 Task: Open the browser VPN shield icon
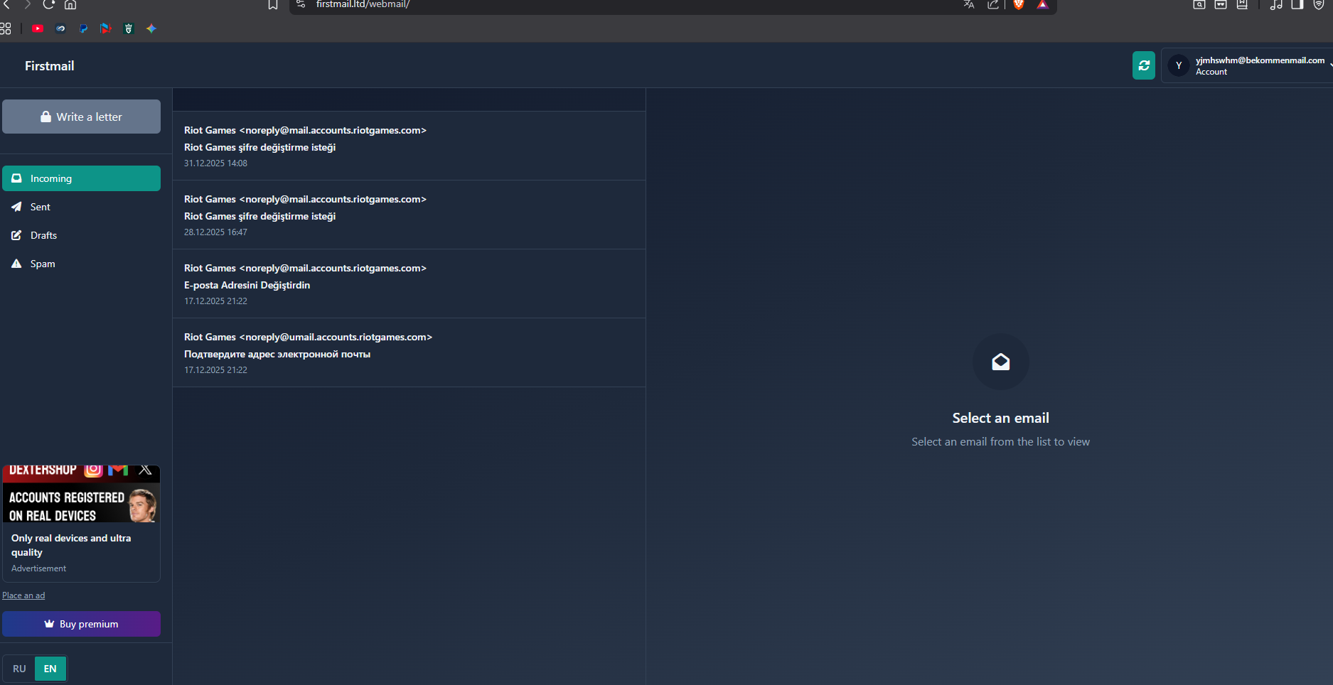tap(1319, 4)
